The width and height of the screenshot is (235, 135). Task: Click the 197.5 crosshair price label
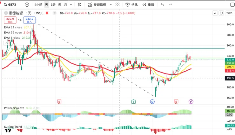pyautogui.click(x=230, y=78)
